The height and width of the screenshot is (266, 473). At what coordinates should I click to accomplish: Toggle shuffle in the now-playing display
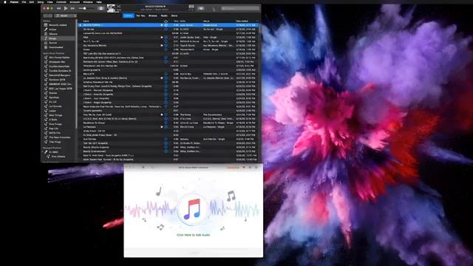click(x=118, y=7)
